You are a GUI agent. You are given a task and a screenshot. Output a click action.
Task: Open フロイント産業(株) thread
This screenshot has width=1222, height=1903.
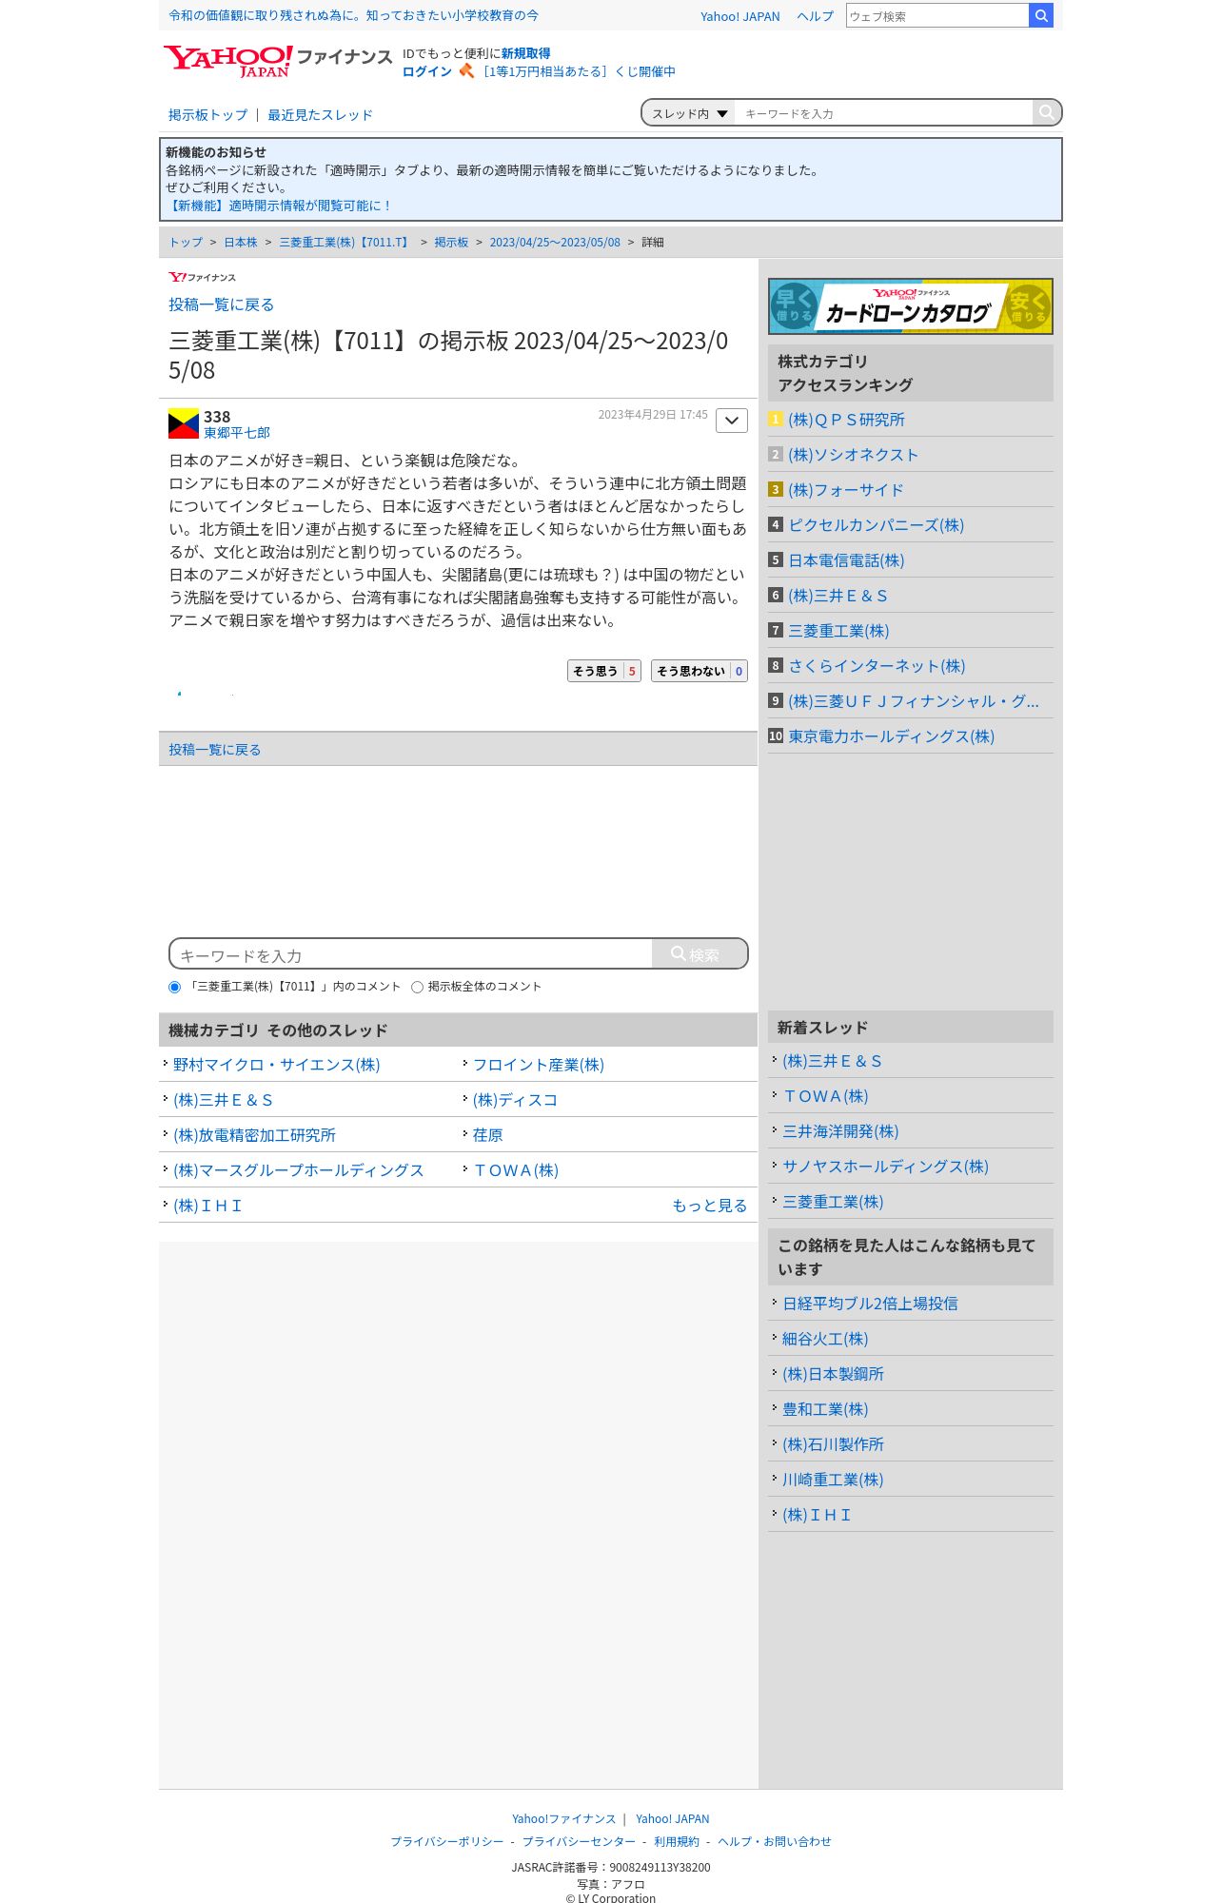click(538, 1065)
